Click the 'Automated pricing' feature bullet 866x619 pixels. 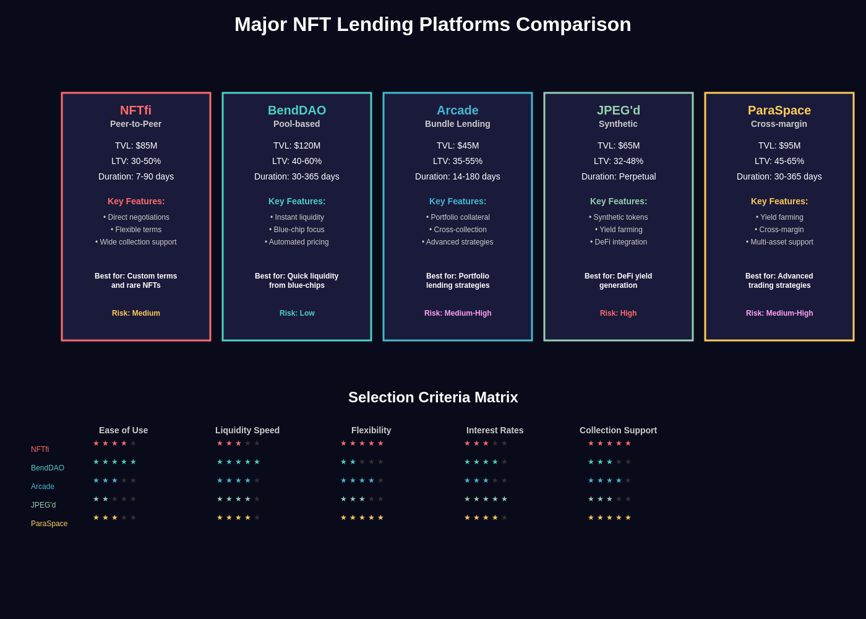[297, 242]
